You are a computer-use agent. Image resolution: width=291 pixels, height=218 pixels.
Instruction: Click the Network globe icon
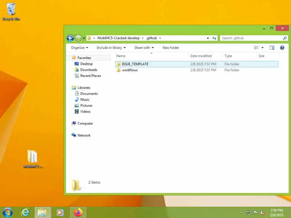(x=74, y=135)
